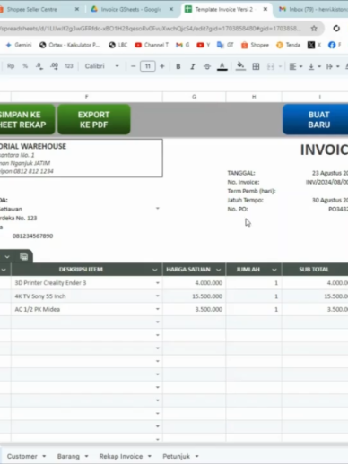Open the HARGA SATUAN filter dropdown
Image resolution: width=348 pixels, height=464 pixels.
pyautogui.click(x=219, y=270)
